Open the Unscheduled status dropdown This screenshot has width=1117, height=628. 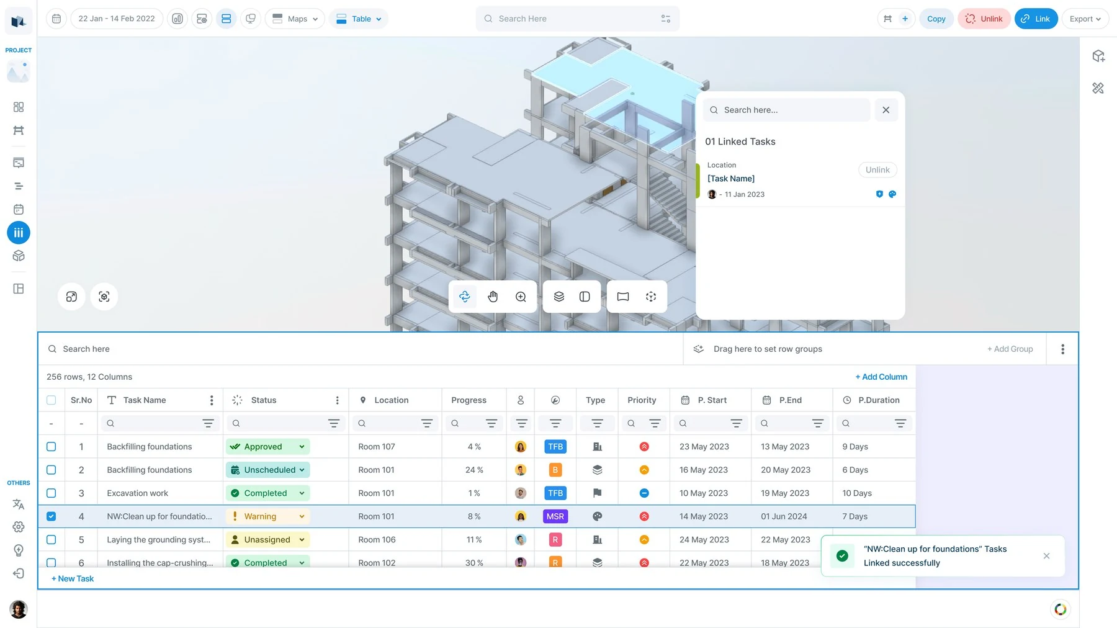tap(267, 470)
